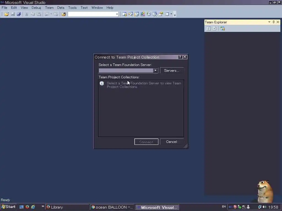Click the network tray icon
Screen dimensions: 282x211
pyautogui.click(x=260, y=207)
